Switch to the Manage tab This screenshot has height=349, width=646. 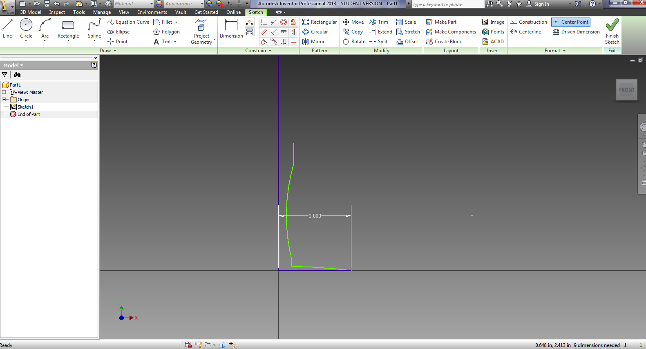pos(102,12)
